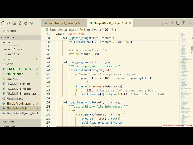Click isinstance on line 144
The width and height of the screenshot is (193, 145).
(x=82, y=70)
